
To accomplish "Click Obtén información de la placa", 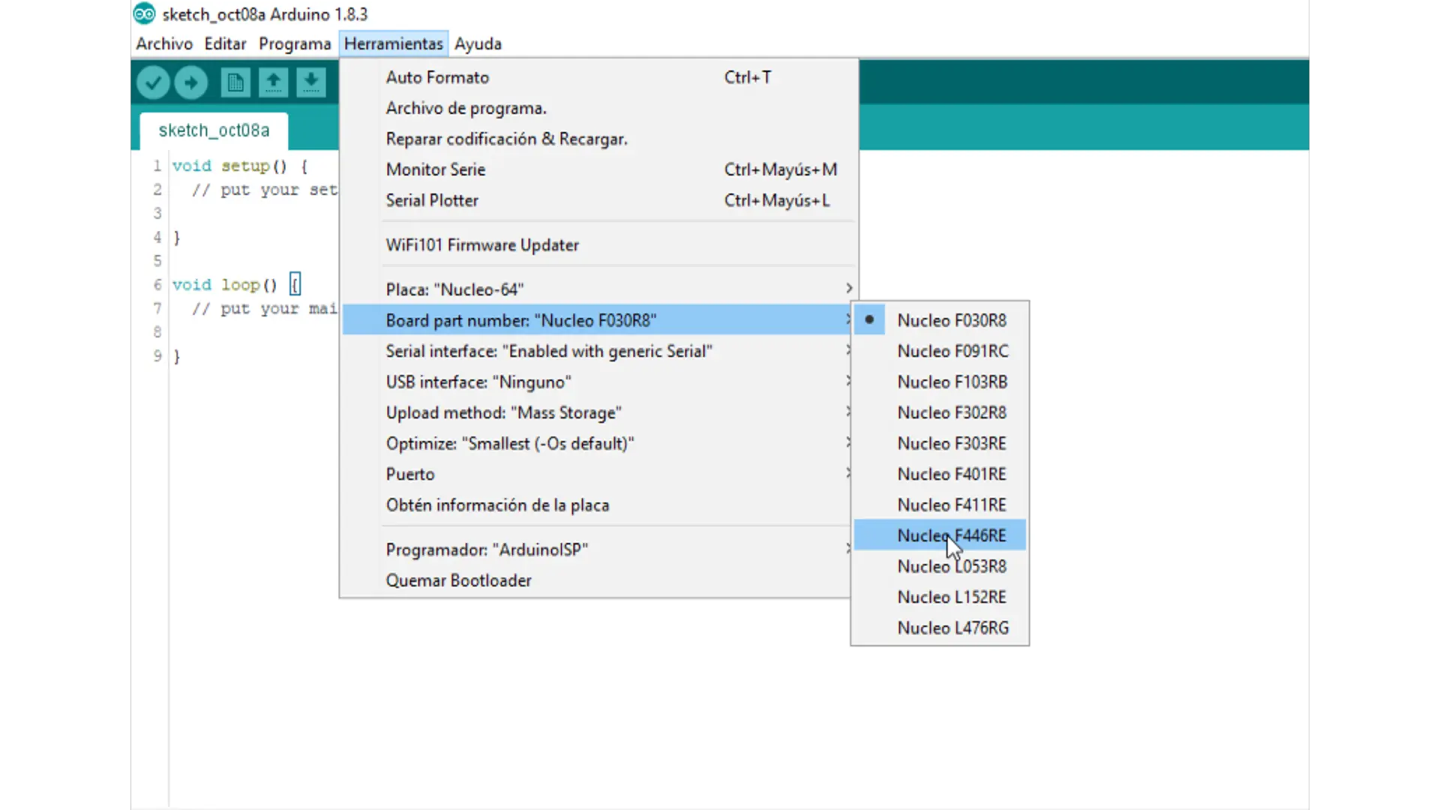I will pyautogui.click(x=598, y=505).
